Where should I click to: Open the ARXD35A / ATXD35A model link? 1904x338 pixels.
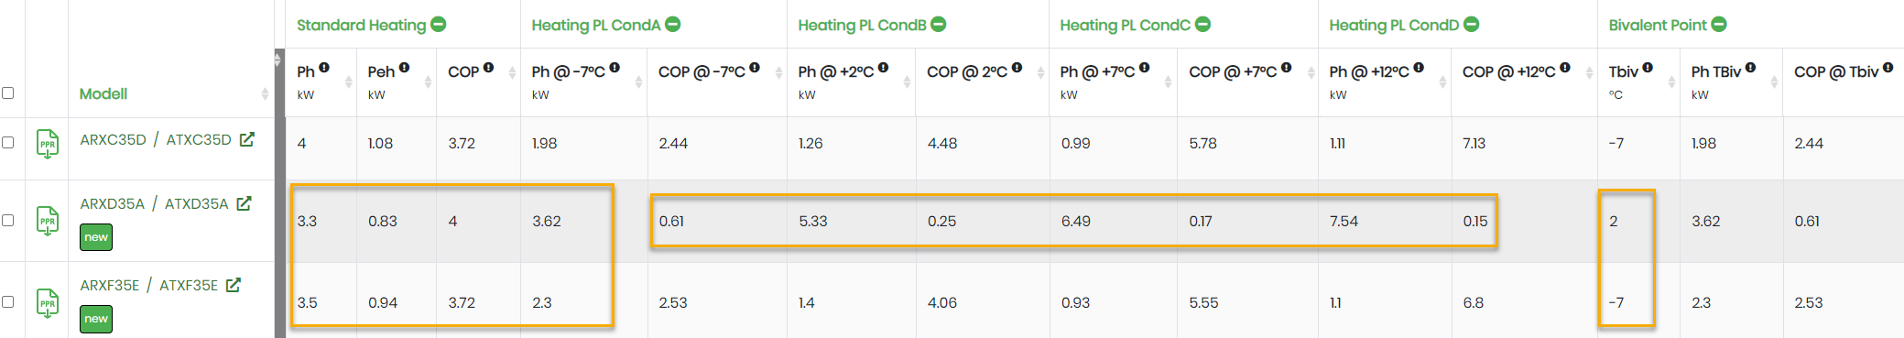[x=154, y=203]
